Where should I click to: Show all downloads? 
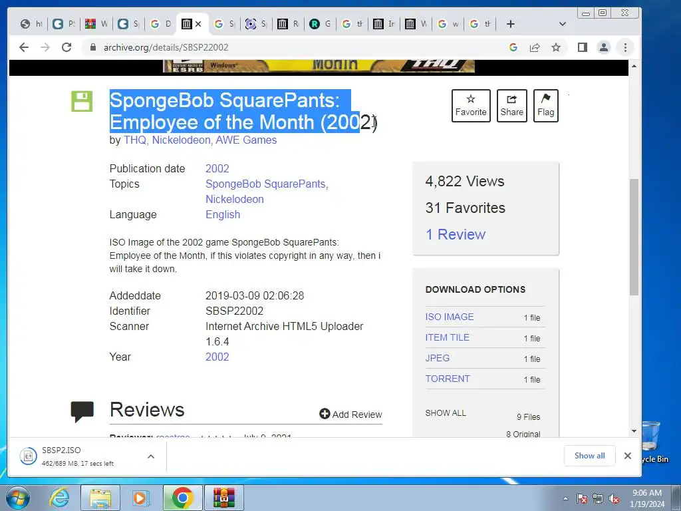tap(589, 455)
